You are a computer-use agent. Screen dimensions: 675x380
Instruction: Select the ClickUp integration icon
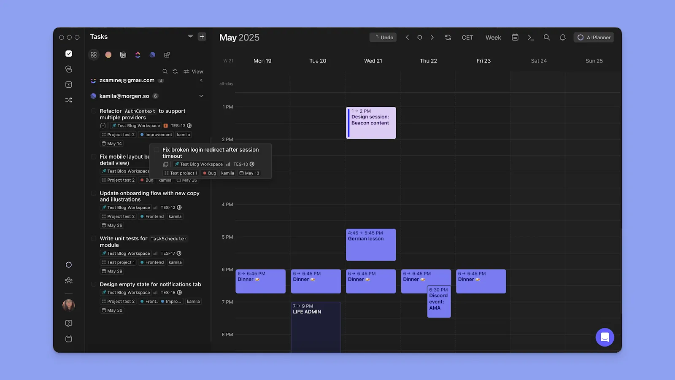(x=138, y=55)
